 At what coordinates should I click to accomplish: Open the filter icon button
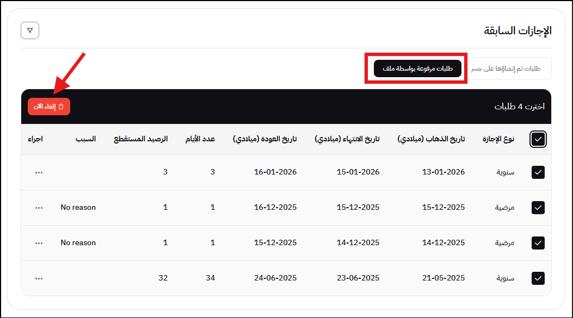point(30,30)
